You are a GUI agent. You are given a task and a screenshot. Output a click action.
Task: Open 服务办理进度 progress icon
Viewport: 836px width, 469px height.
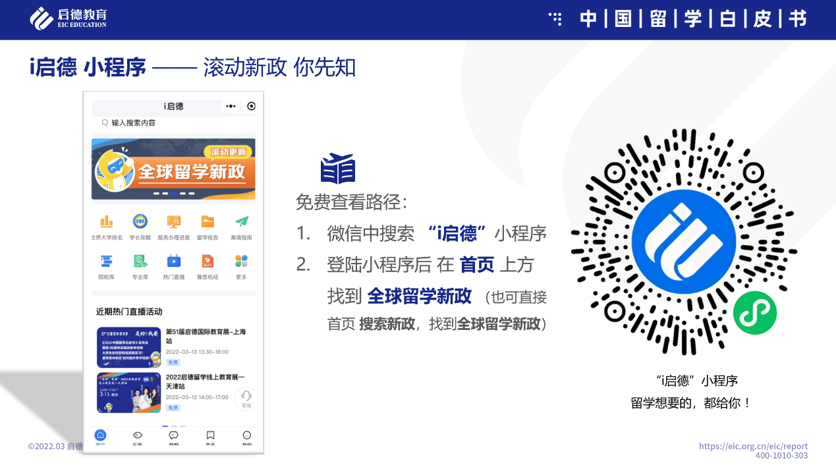[x=174, y=222]
